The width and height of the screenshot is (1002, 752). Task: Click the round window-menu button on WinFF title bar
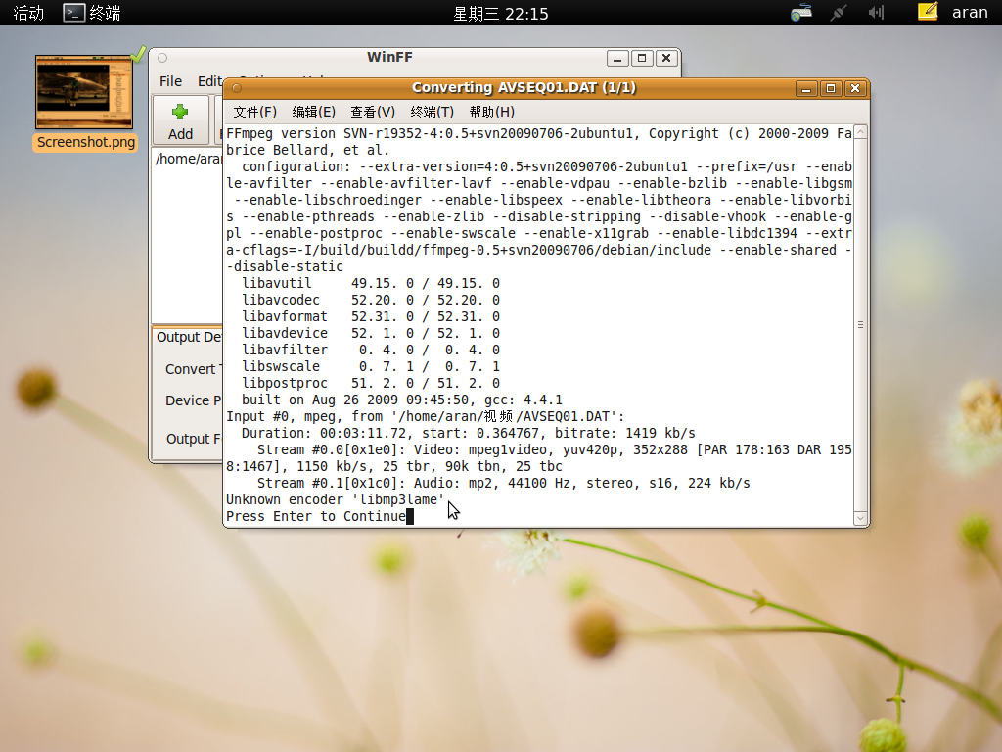point(162,58)
